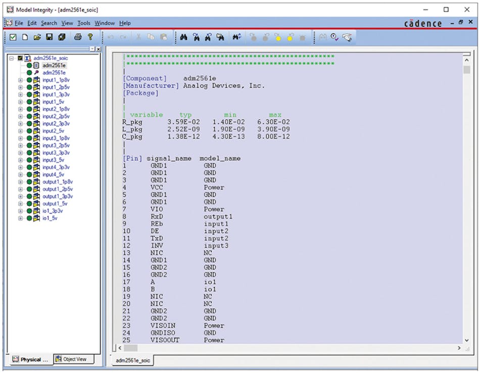Select the Help question-mark toolbar icon

point(90,36)
